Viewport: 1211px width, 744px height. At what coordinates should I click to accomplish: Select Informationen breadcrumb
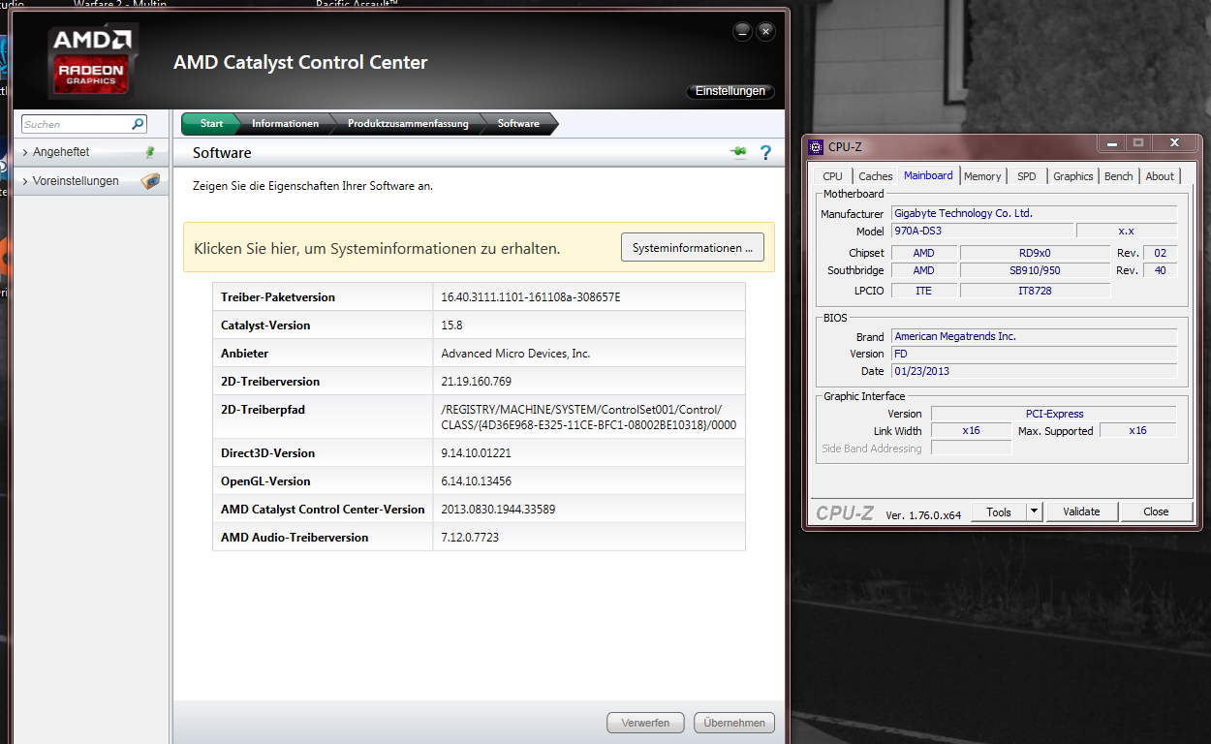285,123
